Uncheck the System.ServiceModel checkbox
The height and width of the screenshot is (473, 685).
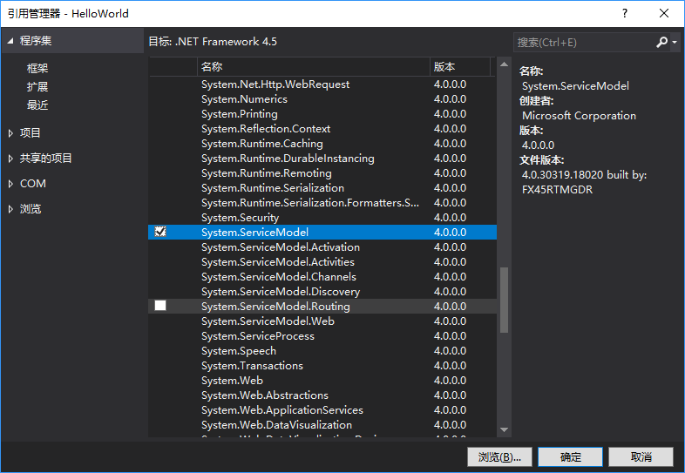160,232
